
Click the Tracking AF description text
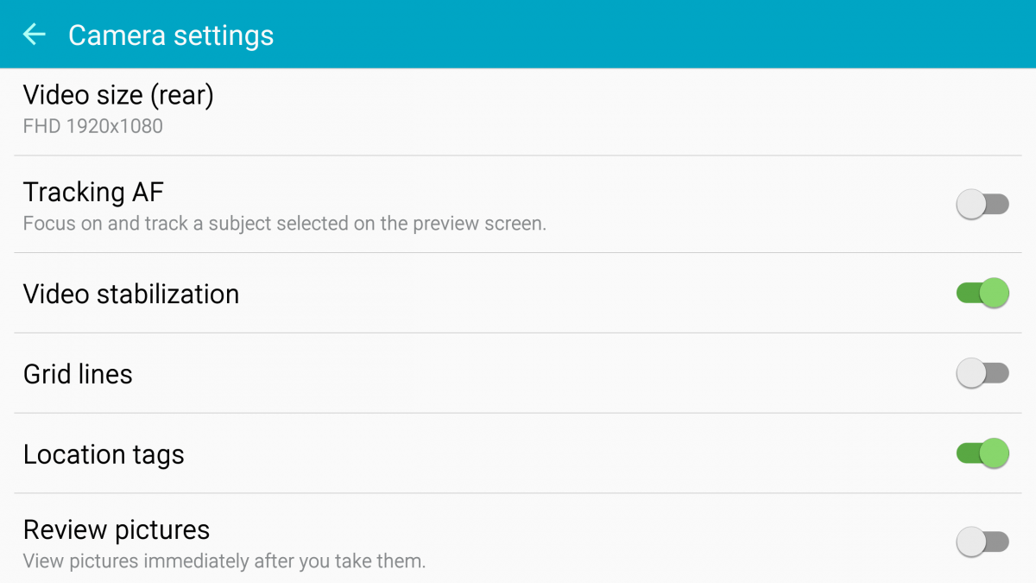(x=285, y=224)
